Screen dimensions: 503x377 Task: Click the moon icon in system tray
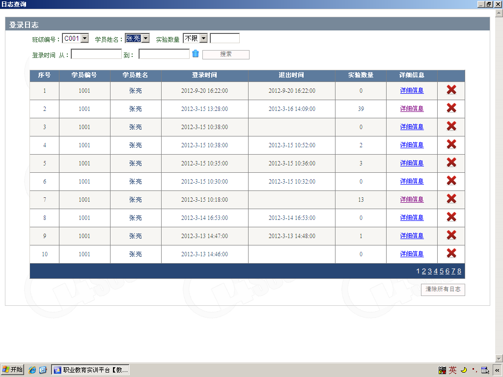click(x=464, y=370)
